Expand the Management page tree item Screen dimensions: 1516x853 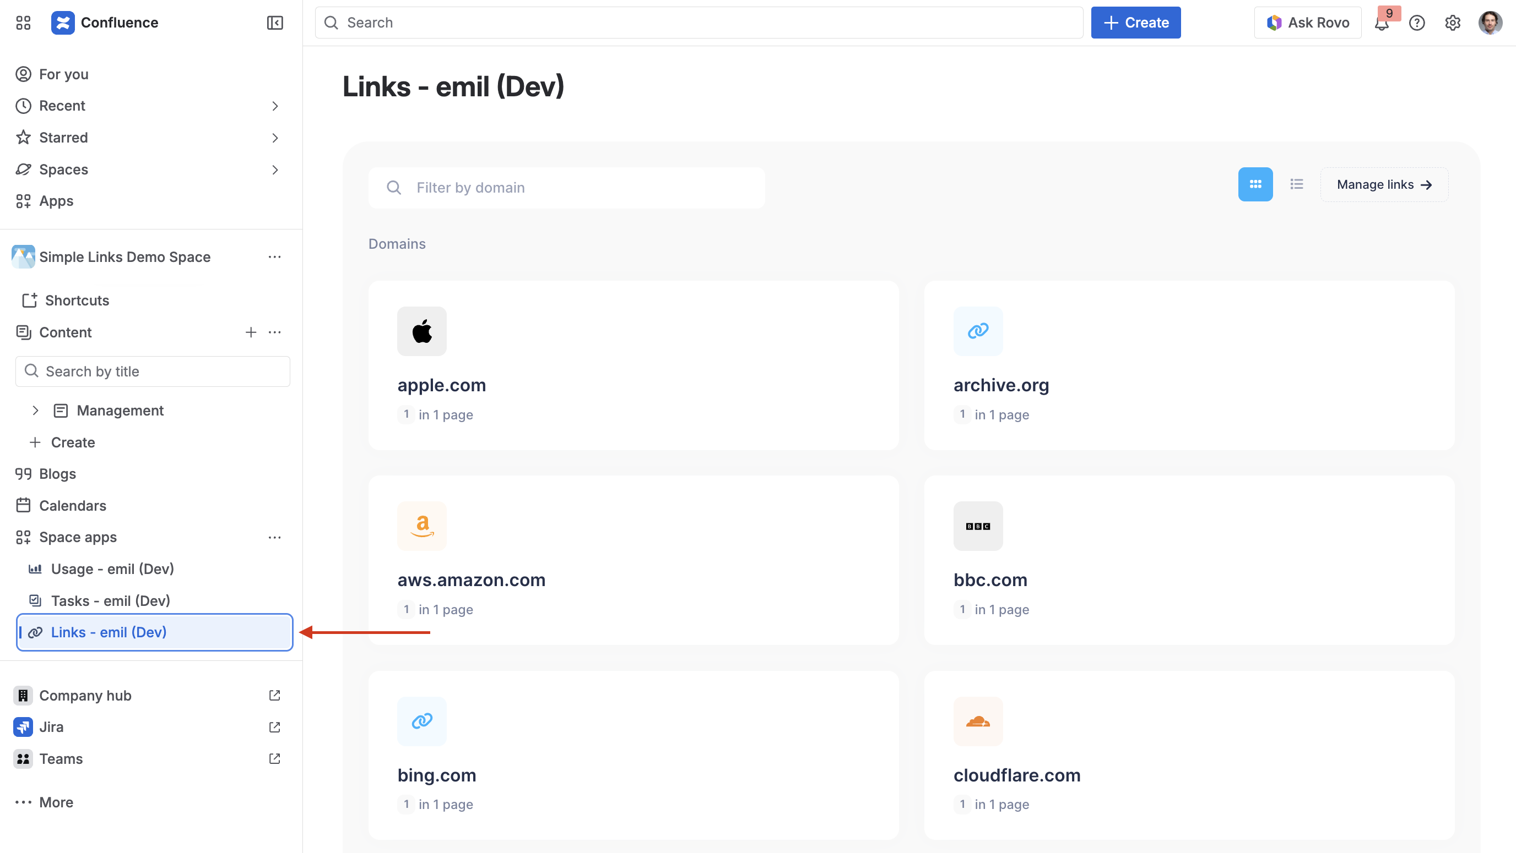click(35, 411)
